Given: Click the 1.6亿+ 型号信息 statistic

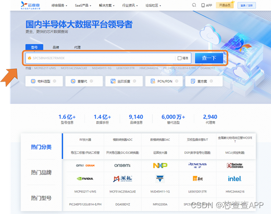Looking at the screenshot, I should 67,119.
